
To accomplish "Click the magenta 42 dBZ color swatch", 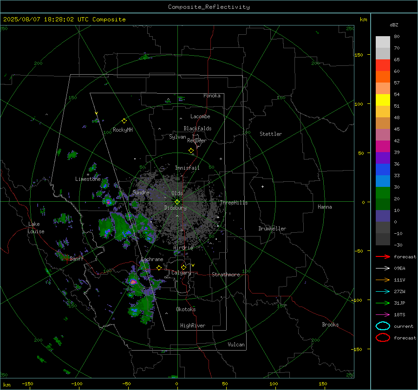I will 383,146.
